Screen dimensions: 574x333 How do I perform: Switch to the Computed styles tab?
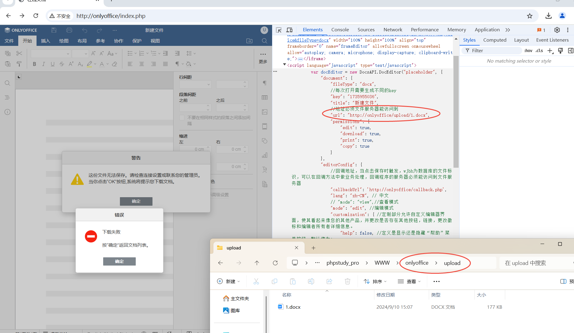click(x=495, y=40)
